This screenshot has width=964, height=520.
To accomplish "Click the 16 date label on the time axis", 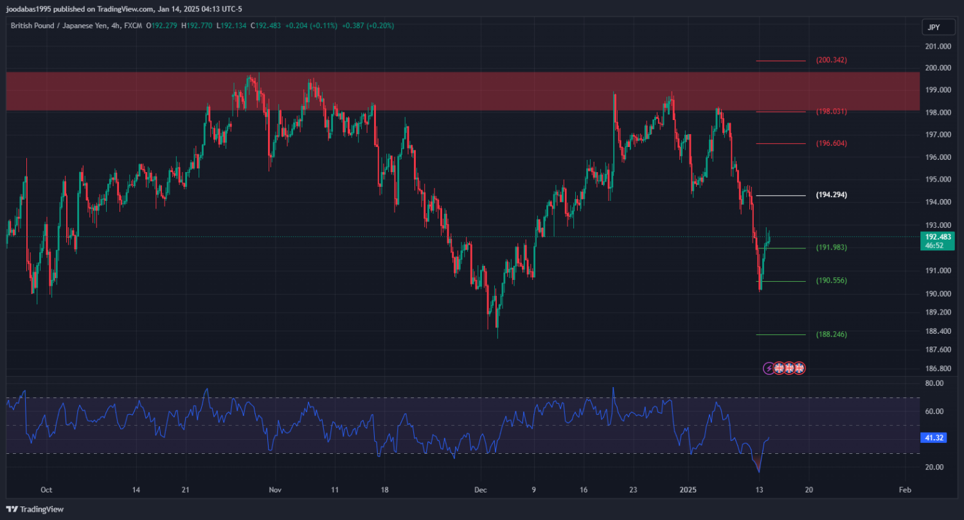I will point(582,489).
